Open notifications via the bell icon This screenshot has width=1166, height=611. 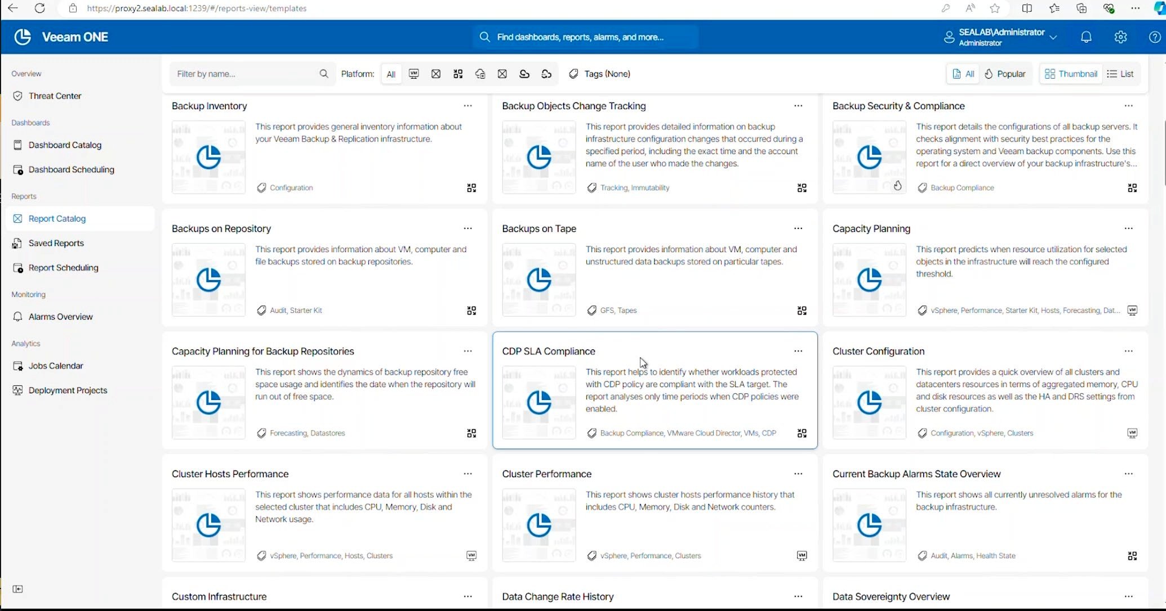(1086, 37)
